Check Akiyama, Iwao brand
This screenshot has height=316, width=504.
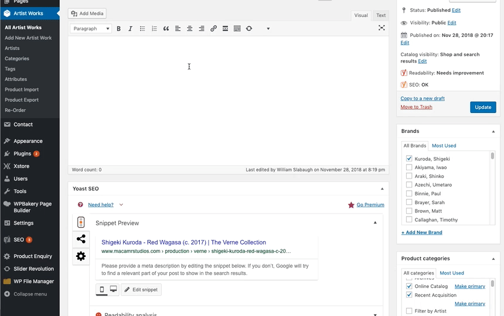[409, 167]
